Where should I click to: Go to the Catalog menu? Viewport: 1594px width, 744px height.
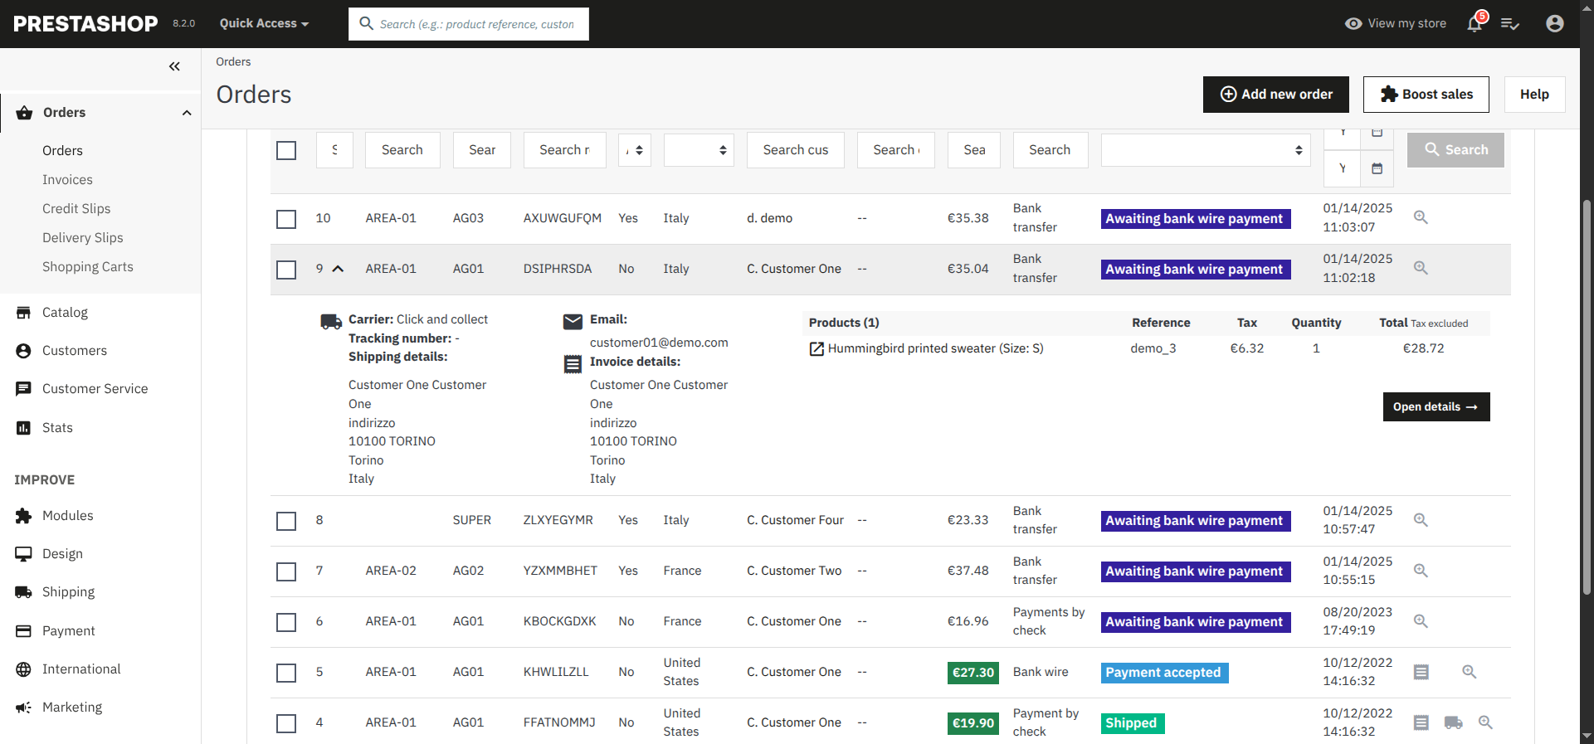[x=65, y=313]
